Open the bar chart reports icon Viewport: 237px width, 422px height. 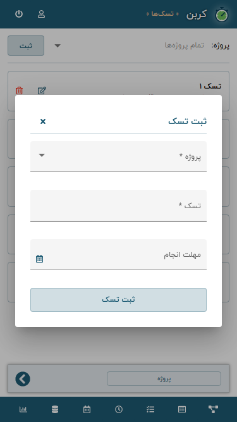23,409
